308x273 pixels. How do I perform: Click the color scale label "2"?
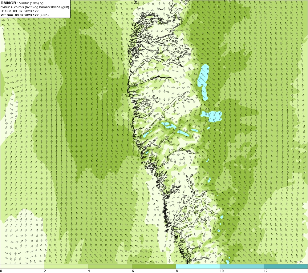pos(45,271)
